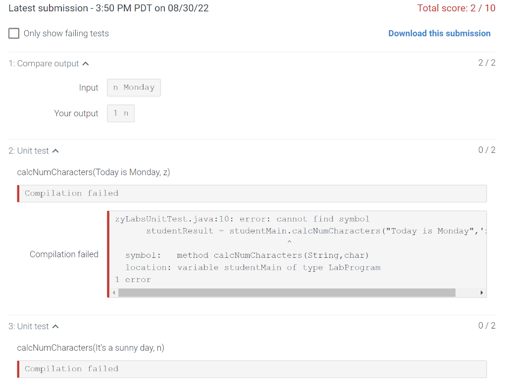Click the your output value '1 n'
The image size is (507, 381).
(121, 113)
